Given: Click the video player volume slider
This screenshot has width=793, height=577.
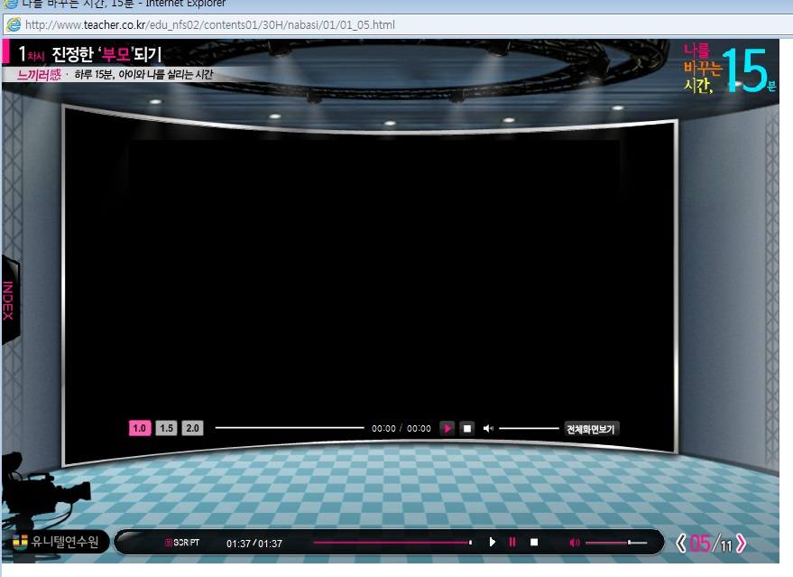Looking at the screenshot, I should (x=529, y=429).
